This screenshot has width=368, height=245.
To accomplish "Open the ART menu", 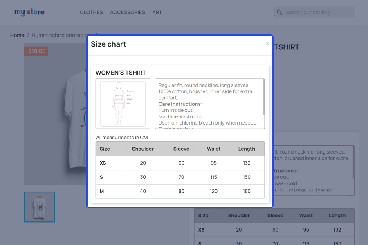I will pyautogui.click(x=157, y=12).
